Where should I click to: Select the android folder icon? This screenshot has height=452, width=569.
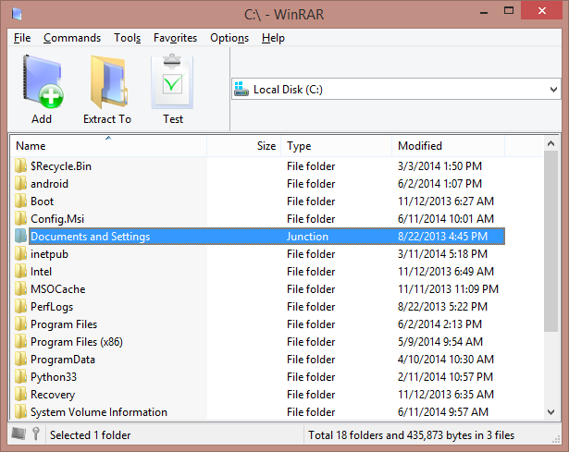click(x=20, y=183)
